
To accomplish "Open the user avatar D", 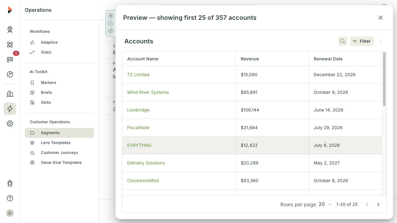I will tap(10, 213).
